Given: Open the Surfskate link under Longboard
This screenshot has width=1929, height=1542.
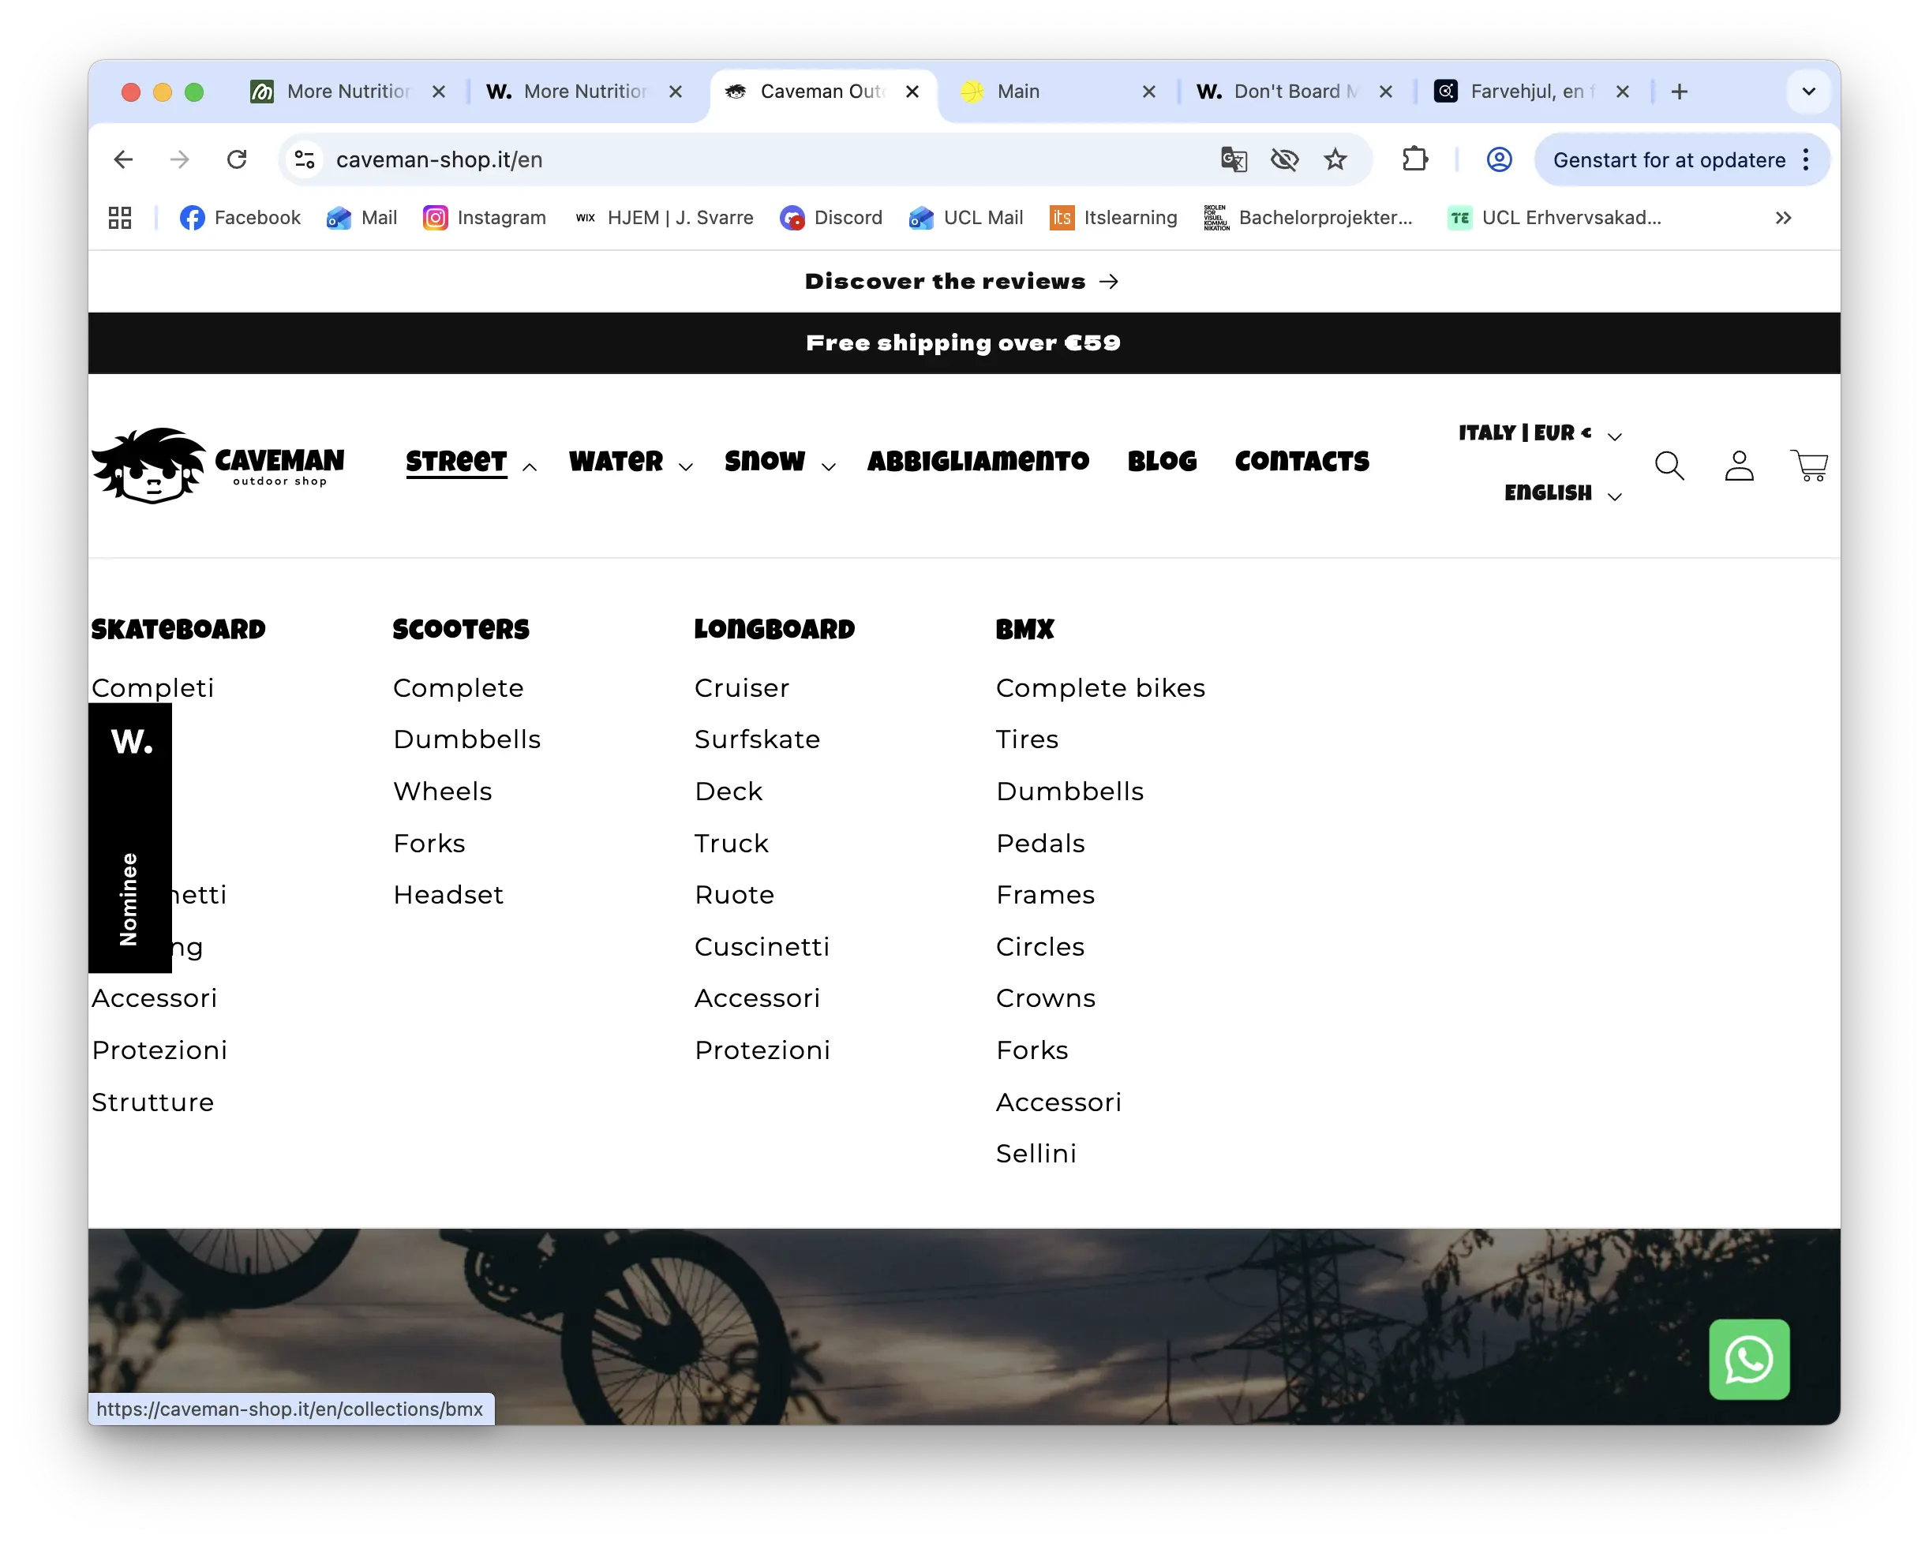Looking at the screenshot, I should pyautogui.click(x=756, y=739).
